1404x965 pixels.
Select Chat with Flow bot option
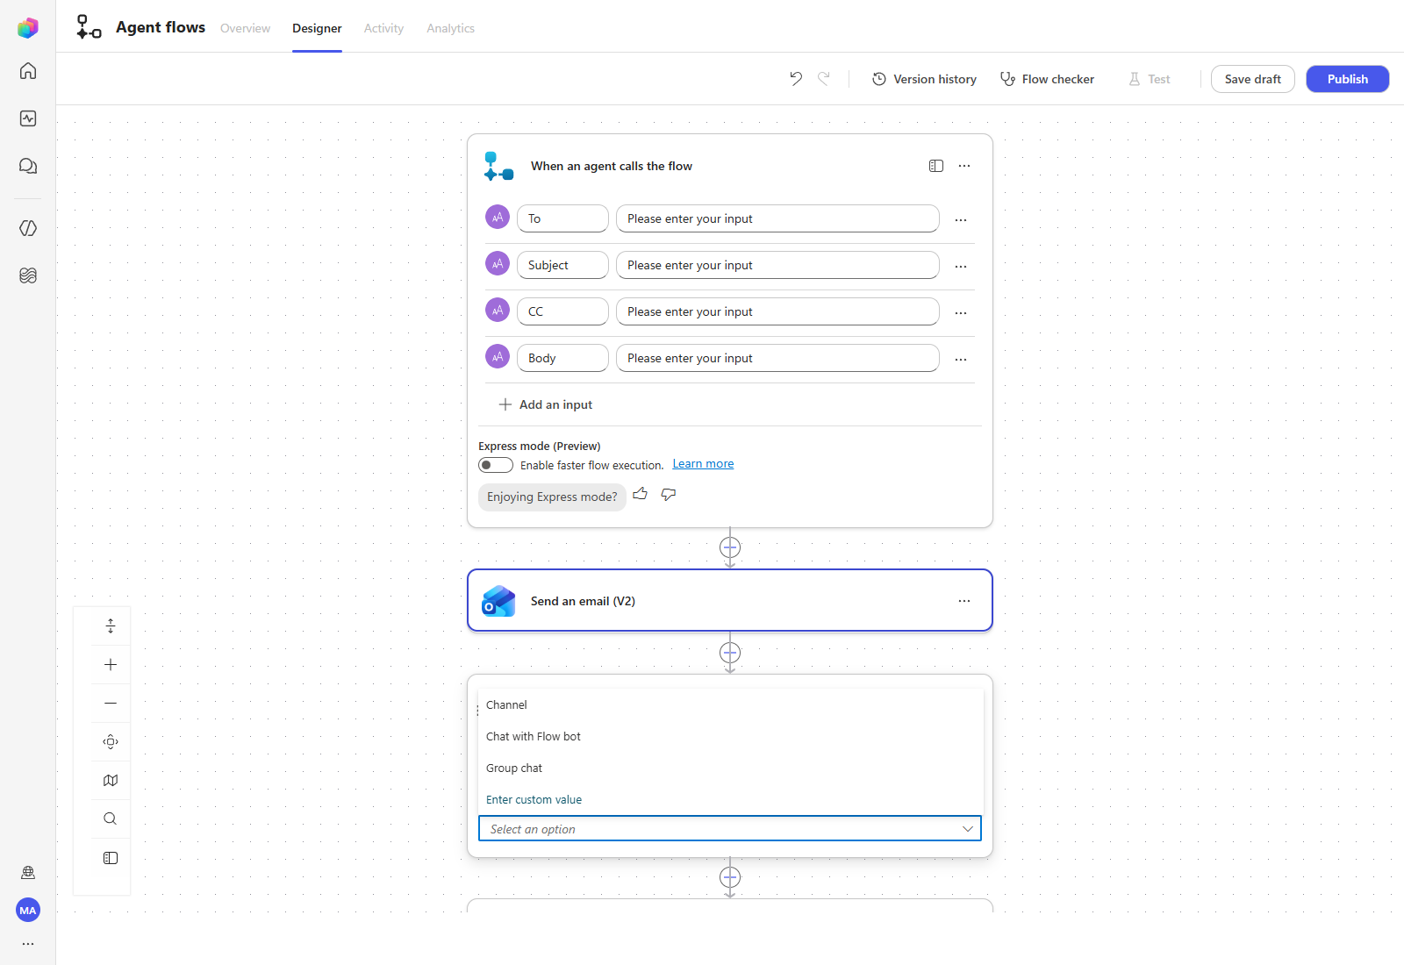(731, 737)
